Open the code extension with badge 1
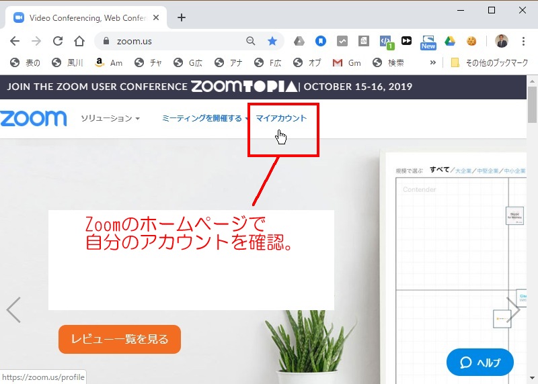 (387, 42)
